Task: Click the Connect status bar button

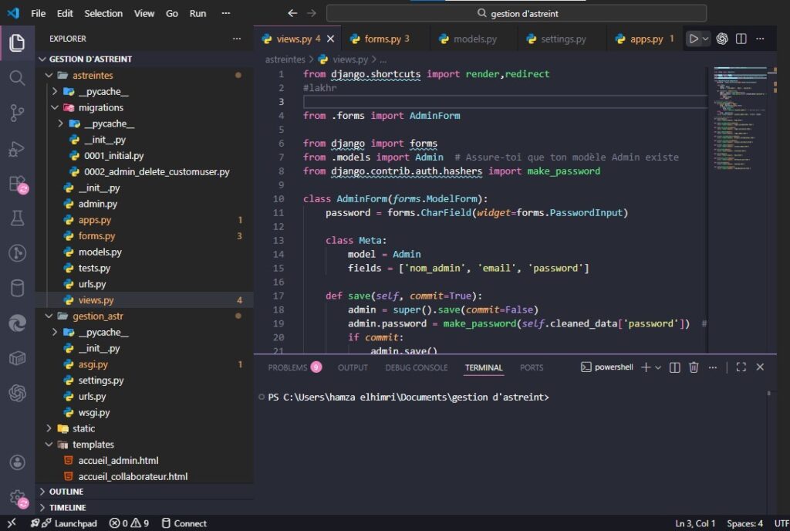Action: pyautogui.click(x=184, y=523)
